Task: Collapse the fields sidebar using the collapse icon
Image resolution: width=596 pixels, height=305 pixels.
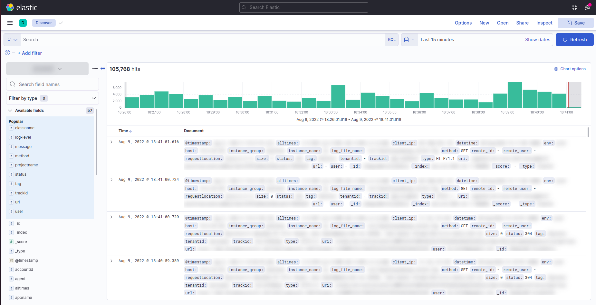Action: (103, 68)
